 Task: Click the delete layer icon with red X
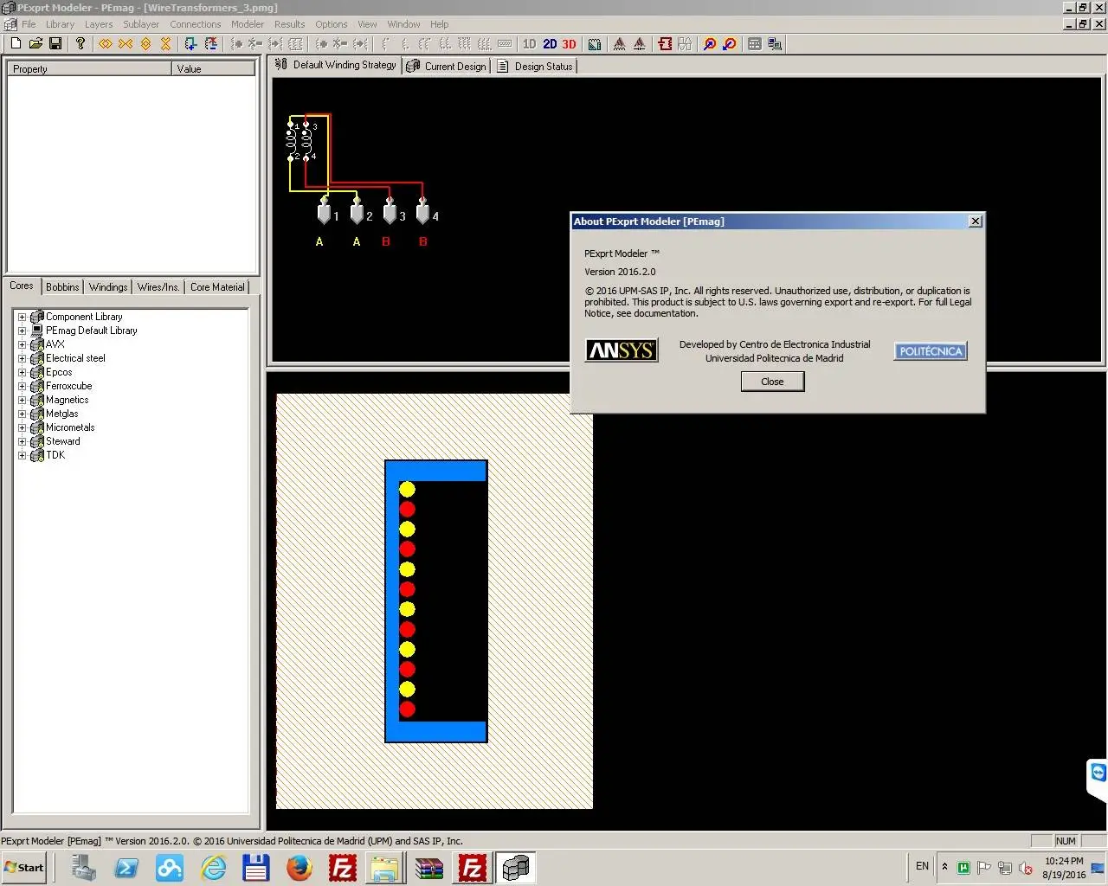click(210, 43)
